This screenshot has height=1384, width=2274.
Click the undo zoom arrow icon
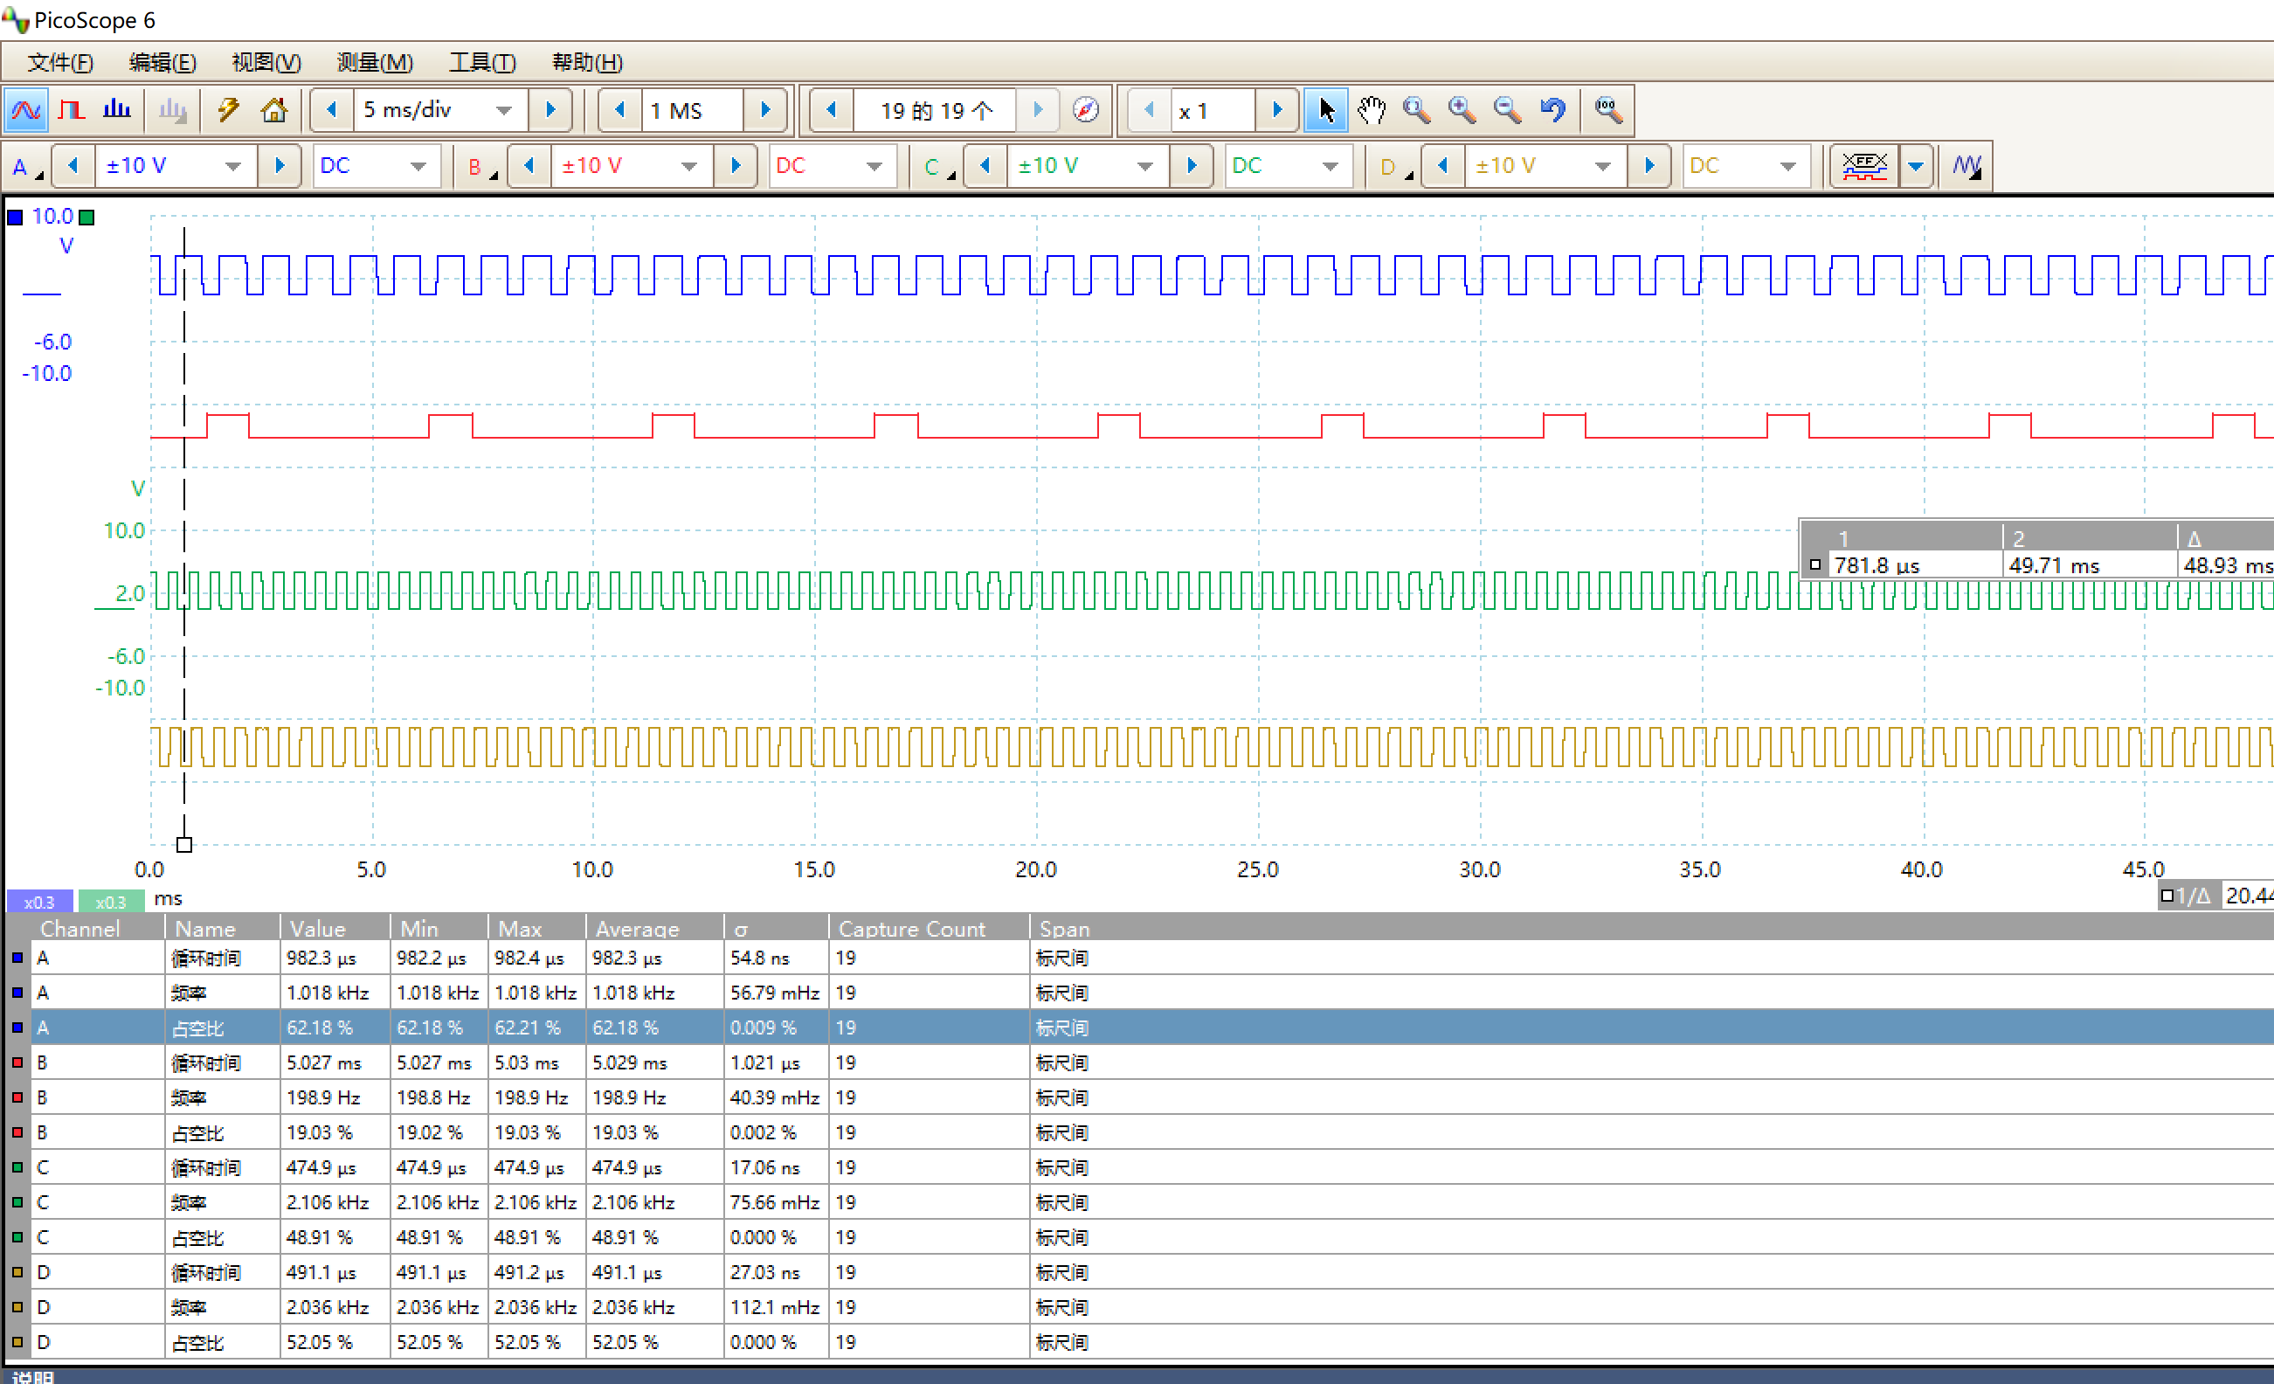click(x=1553, y=111)
